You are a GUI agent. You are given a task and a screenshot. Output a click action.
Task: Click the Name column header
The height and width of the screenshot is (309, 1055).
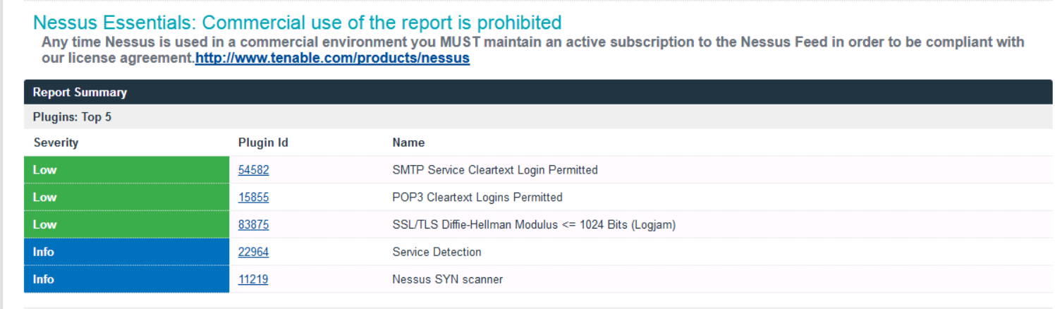(x=408, y=143)
